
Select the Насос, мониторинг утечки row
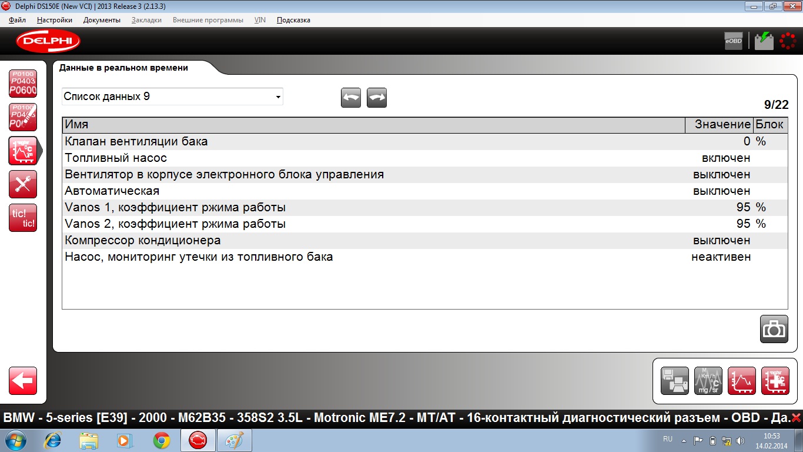(424, 257)
